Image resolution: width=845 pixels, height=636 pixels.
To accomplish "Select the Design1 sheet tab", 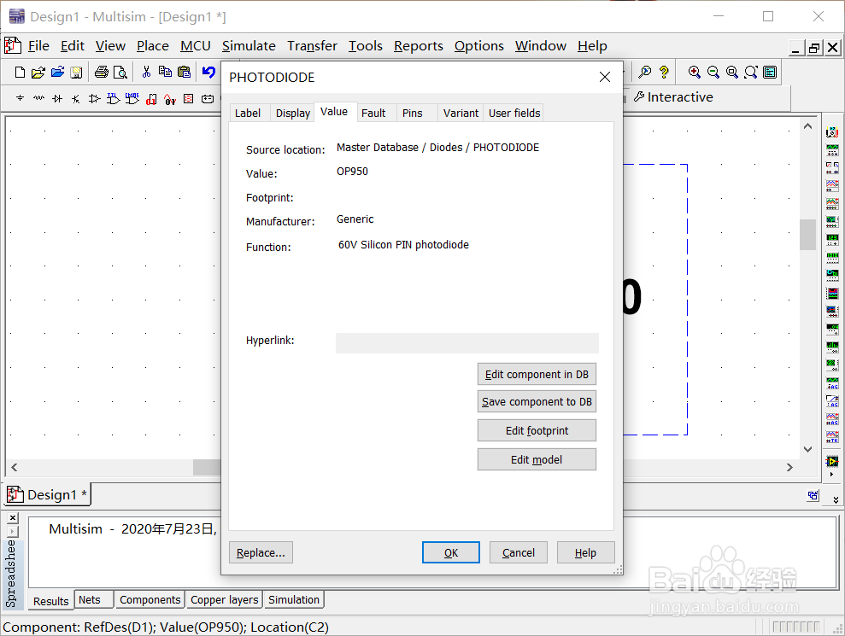I will (x=48, y=494).
